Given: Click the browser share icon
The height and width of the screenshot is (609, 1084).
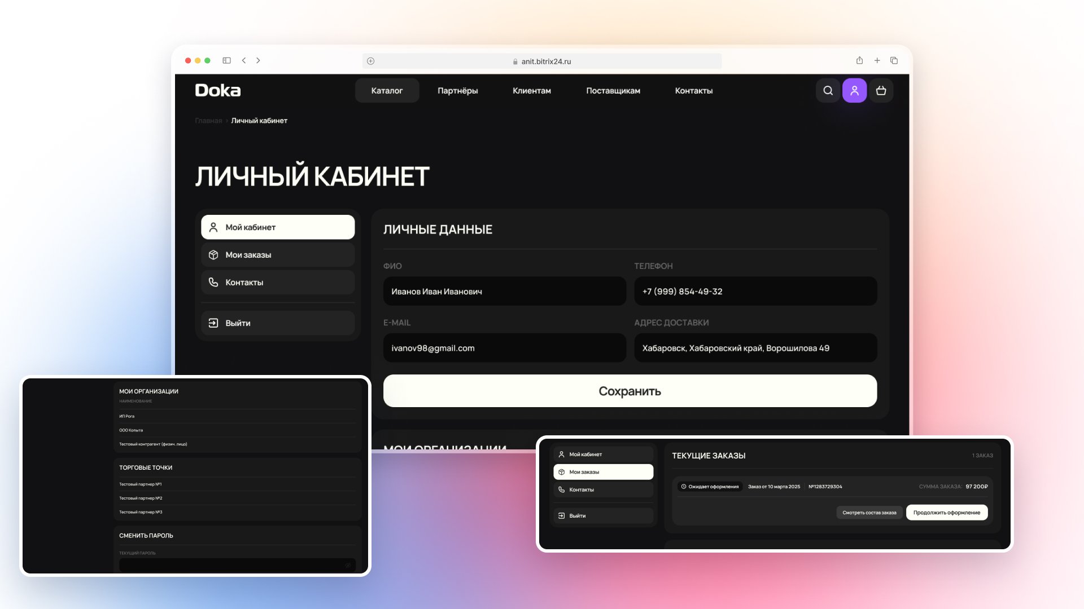Looking at the screenshot, I should 859,60.
